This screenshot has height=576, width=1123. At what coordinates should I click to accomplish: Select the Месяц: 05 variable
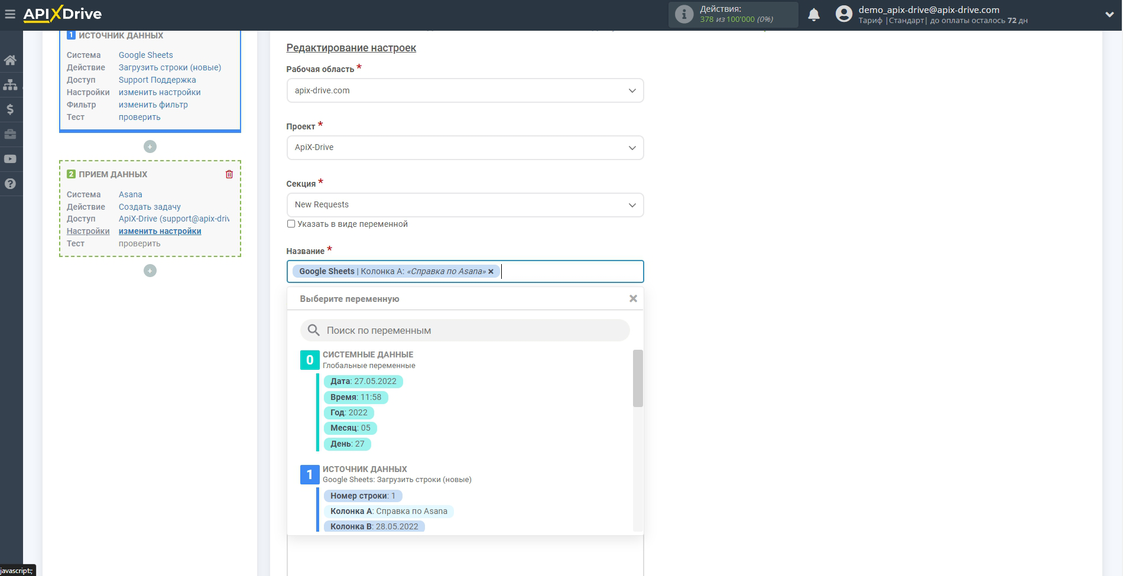click(350, 428)
